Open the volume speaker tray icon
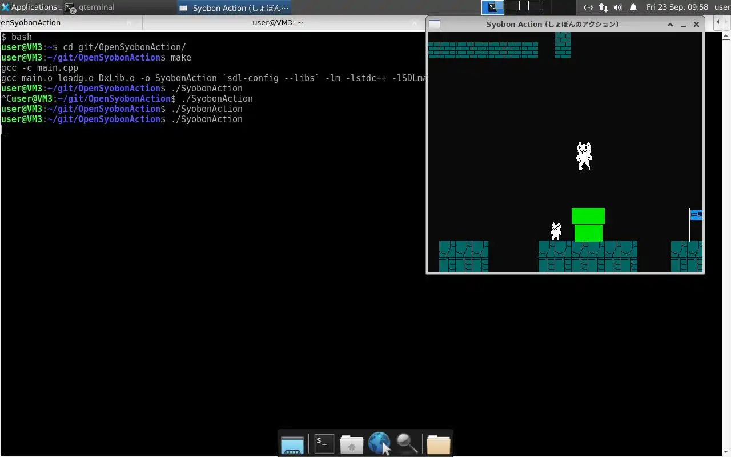The image size is (731, 457). (618, 7)
